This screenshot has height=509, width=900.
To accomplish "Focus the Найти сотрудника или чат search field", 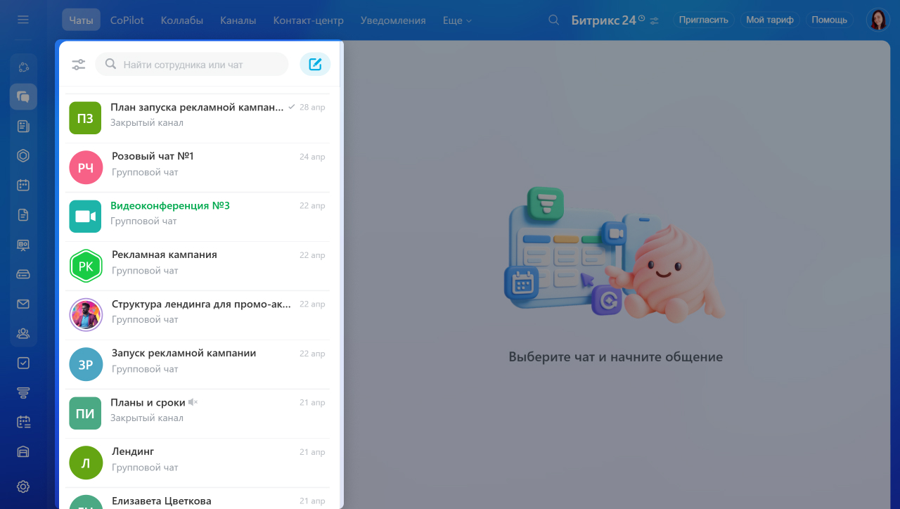I will coord(191,64).
